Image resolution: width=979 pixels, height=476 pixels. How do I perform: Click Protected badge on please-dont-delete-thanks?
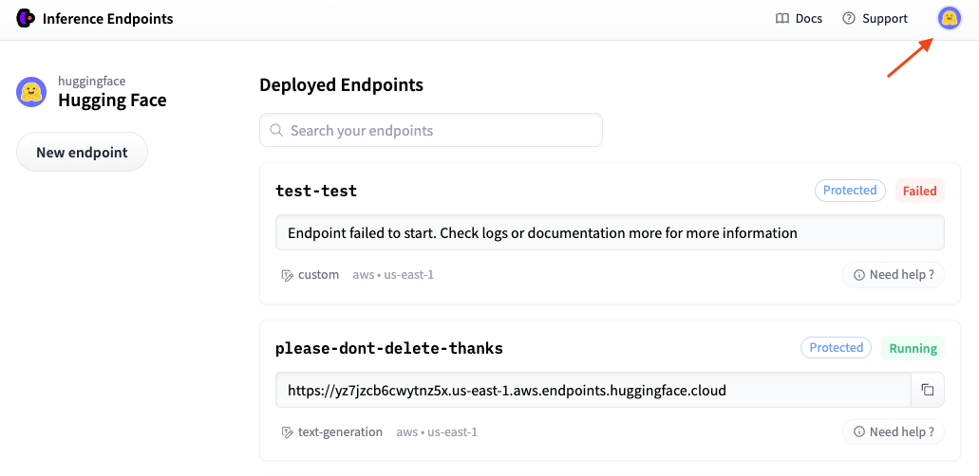pos(836,347)
